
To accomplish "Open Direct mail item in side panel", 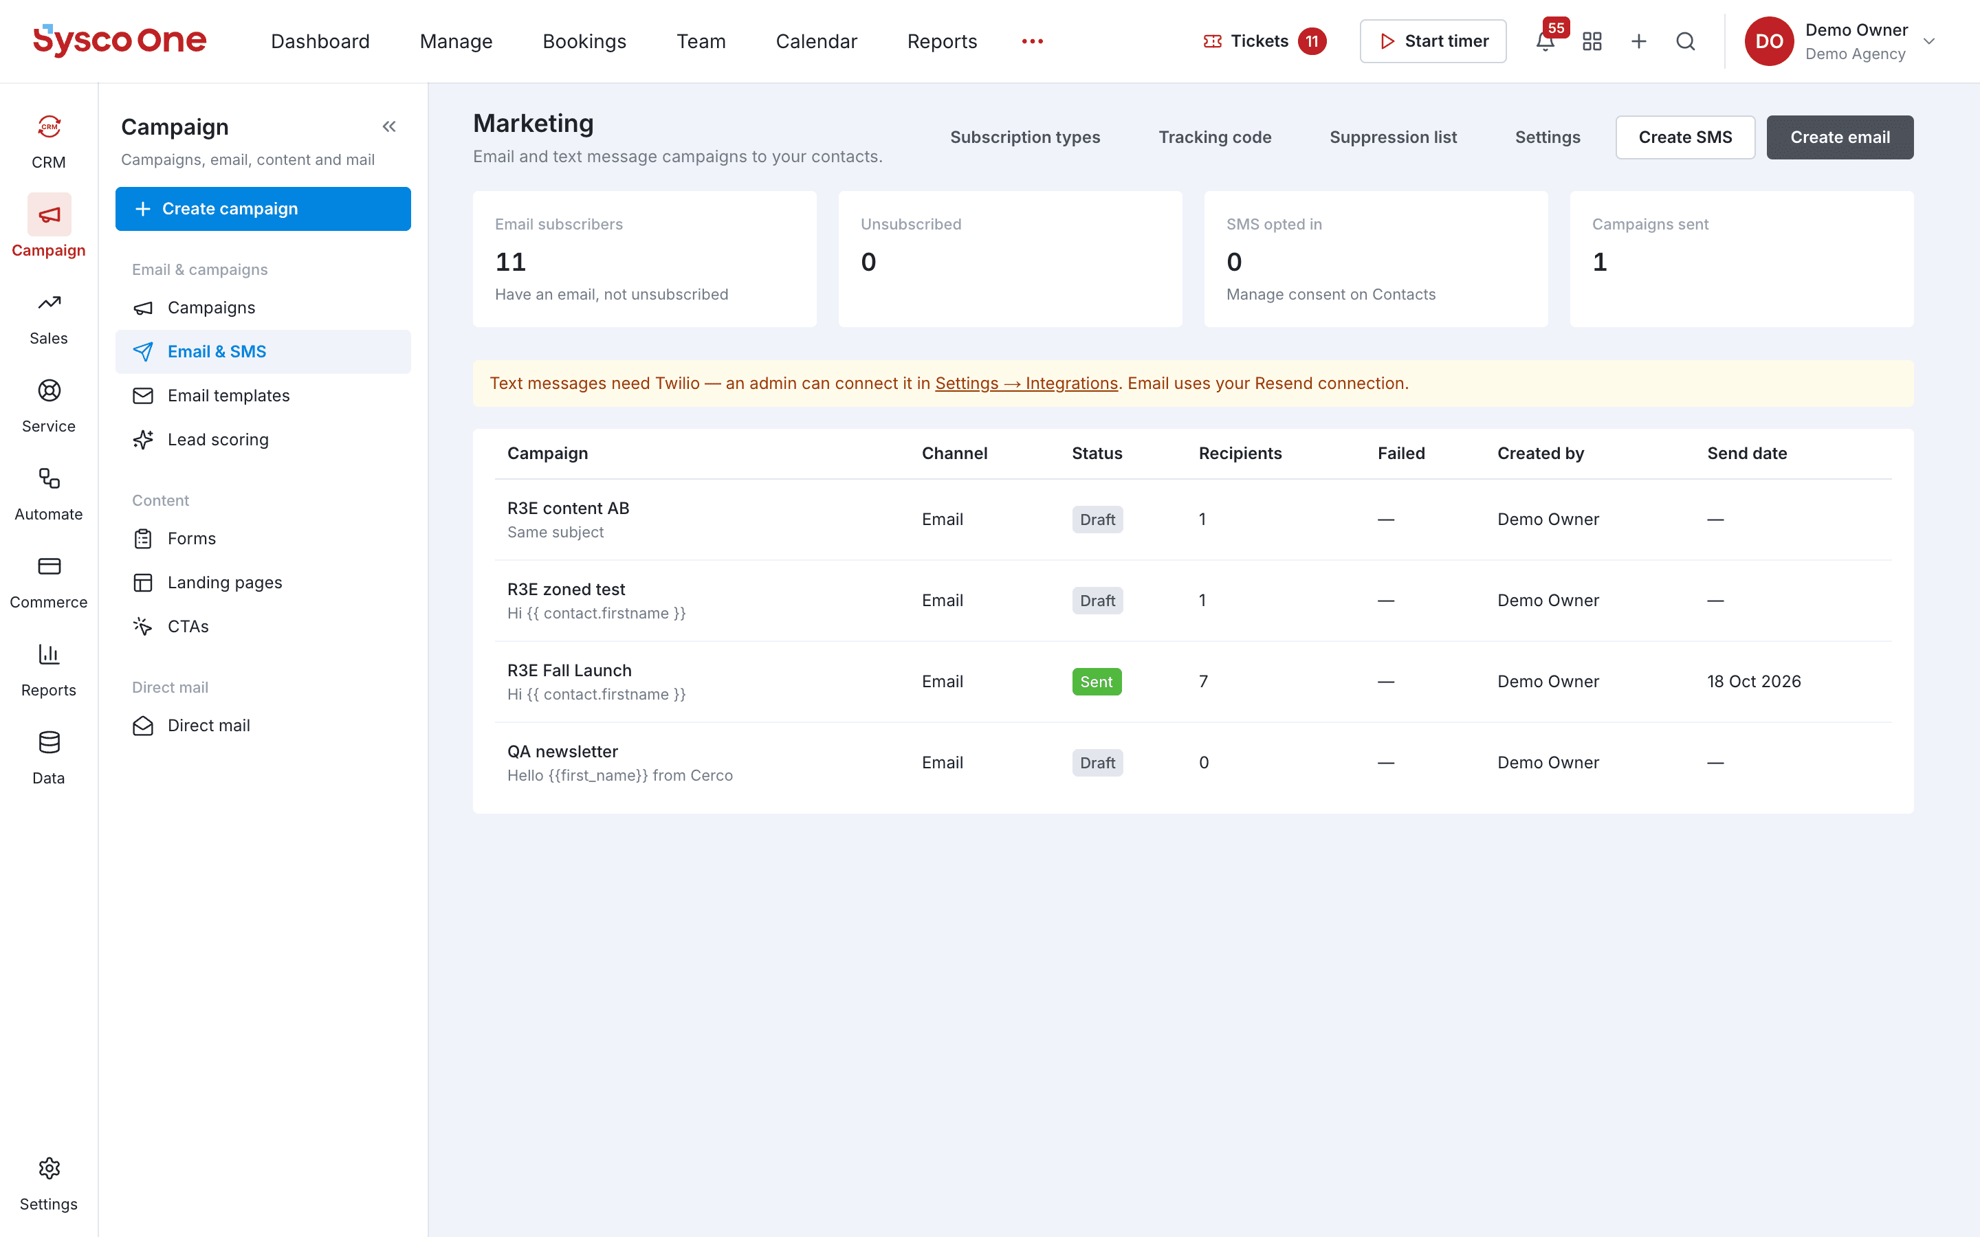I will (263, 726).
